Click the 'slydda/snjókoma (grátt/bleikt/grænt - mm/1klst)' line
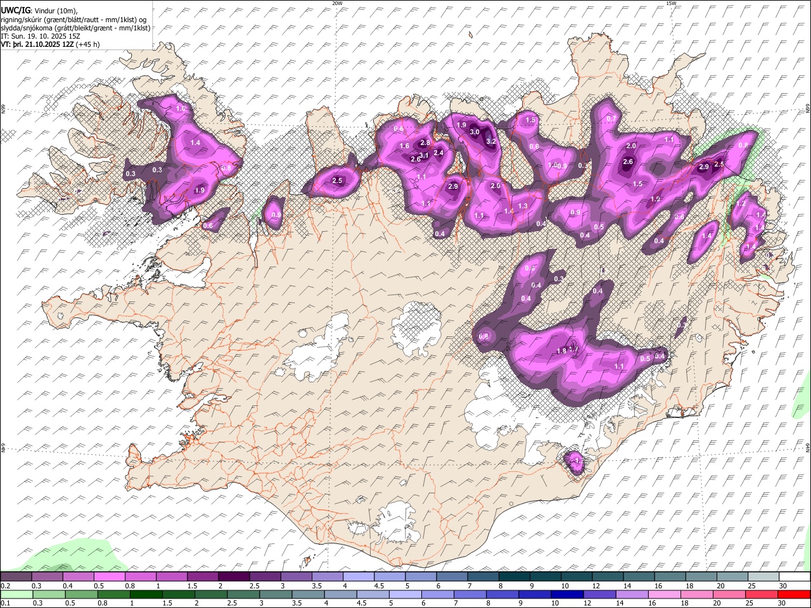Screen dimensions: 811x608 75,28
